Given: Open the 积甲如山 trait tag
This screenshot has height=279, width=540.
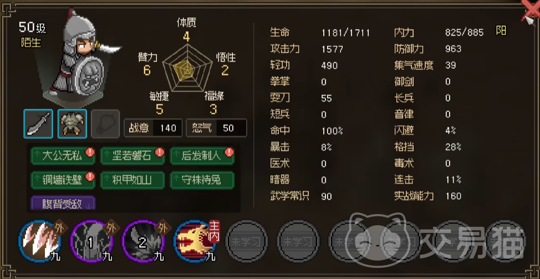Looking at the screenshot, I should [133, 180].
